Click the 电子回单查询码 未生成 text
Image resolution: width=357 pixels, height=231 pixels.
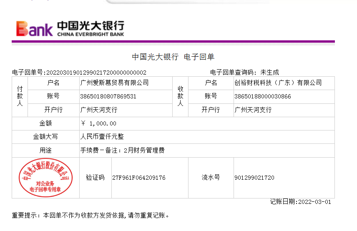[244, 73]
